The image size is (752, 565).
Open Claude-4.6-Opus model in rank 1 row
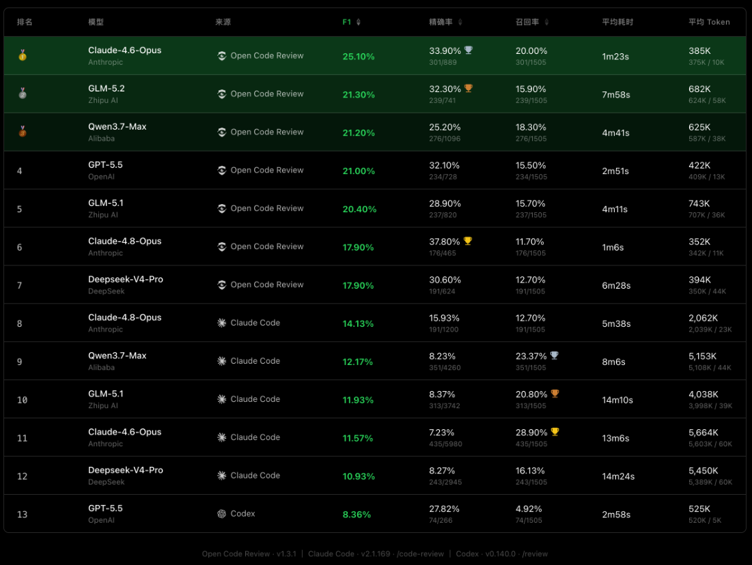125,50
